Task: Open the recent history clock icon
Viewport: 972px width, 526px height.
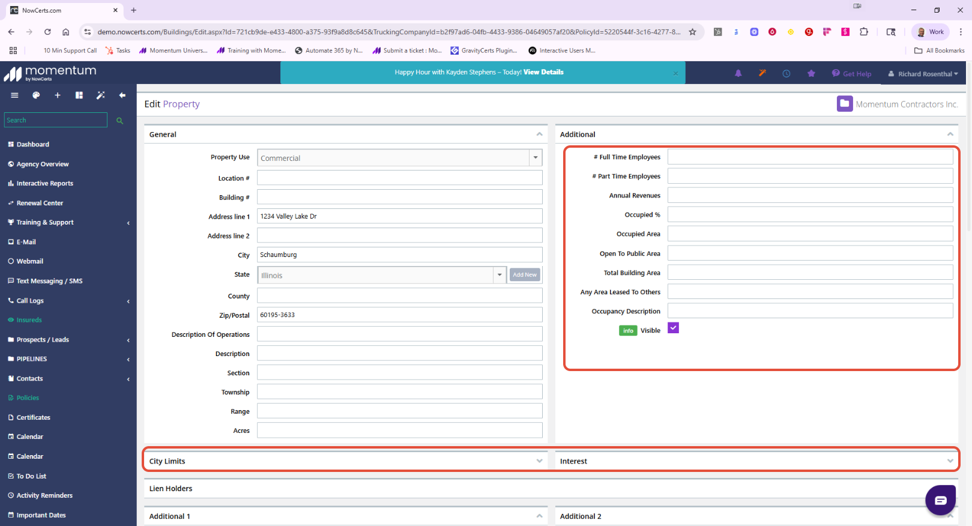Action: pyautogui.click(x=786, y=73)
